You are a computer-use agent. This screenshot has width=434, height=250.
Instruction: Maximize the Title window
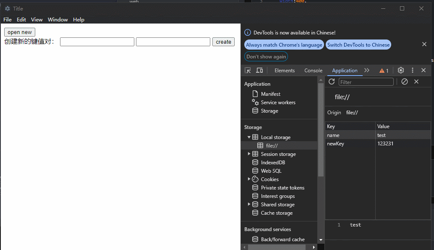(x=402, y=8)
